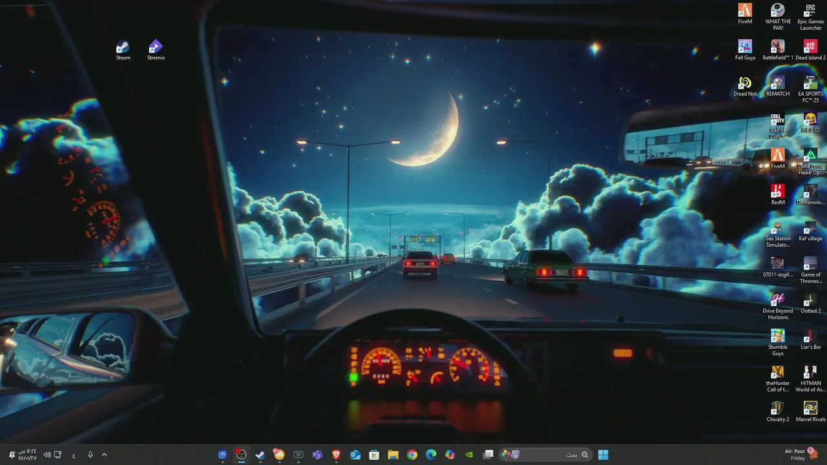The width and height of the screenshot is (827, 465).
Task: Open the Steam desktop shortcut
Action: [x=123, y=50]
